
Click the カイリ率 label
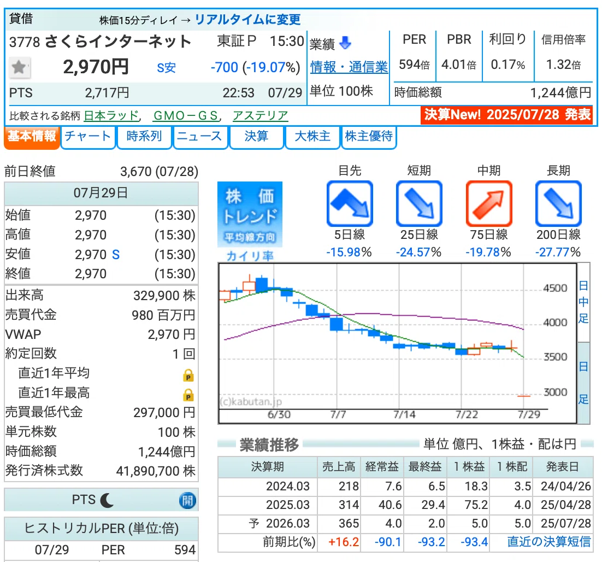(250, 255)
